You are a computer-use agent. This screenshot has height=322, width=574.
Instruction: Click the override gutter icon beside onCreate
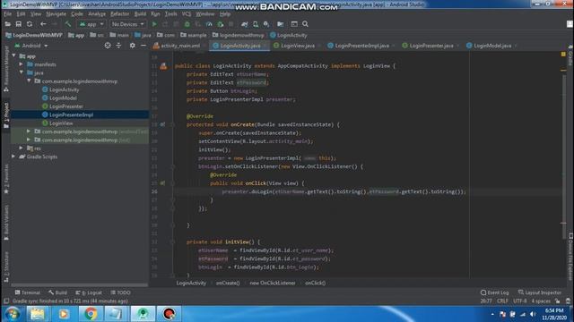(x=162, y=124)
